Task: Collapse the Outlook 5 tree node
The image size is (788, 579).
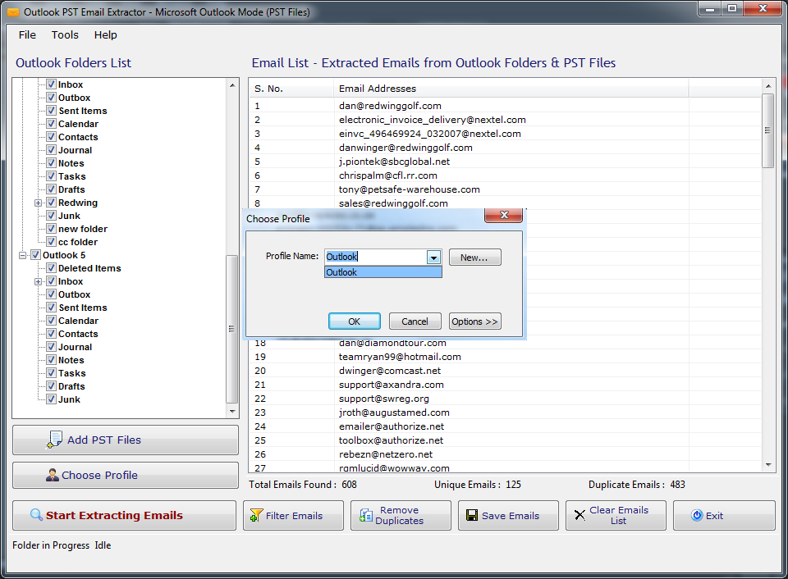Action: point(23,256)
